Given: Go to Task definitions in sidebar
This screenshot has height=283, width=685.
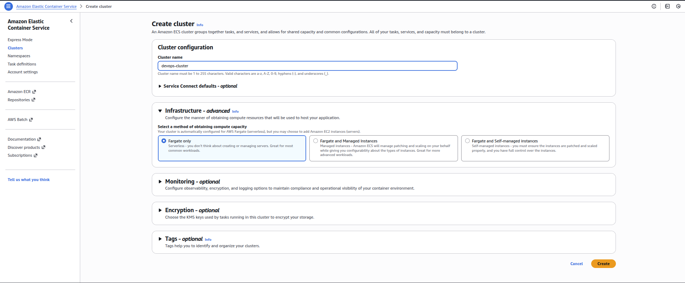Looking at the screenshot, I should tap(22, 64).
